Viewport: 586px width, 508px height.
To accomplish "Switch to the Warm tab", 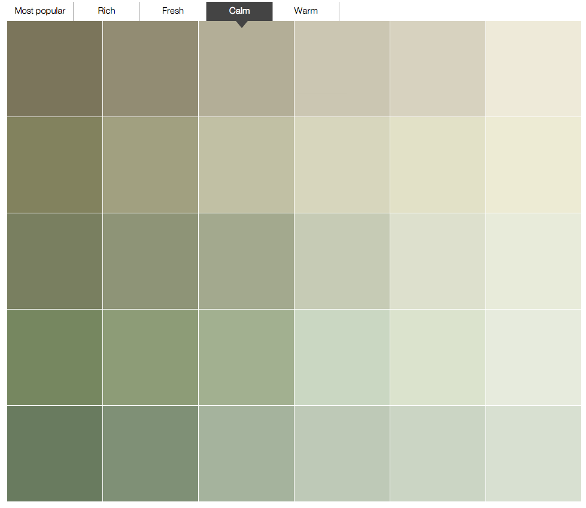I will click(x=306, y=11).
